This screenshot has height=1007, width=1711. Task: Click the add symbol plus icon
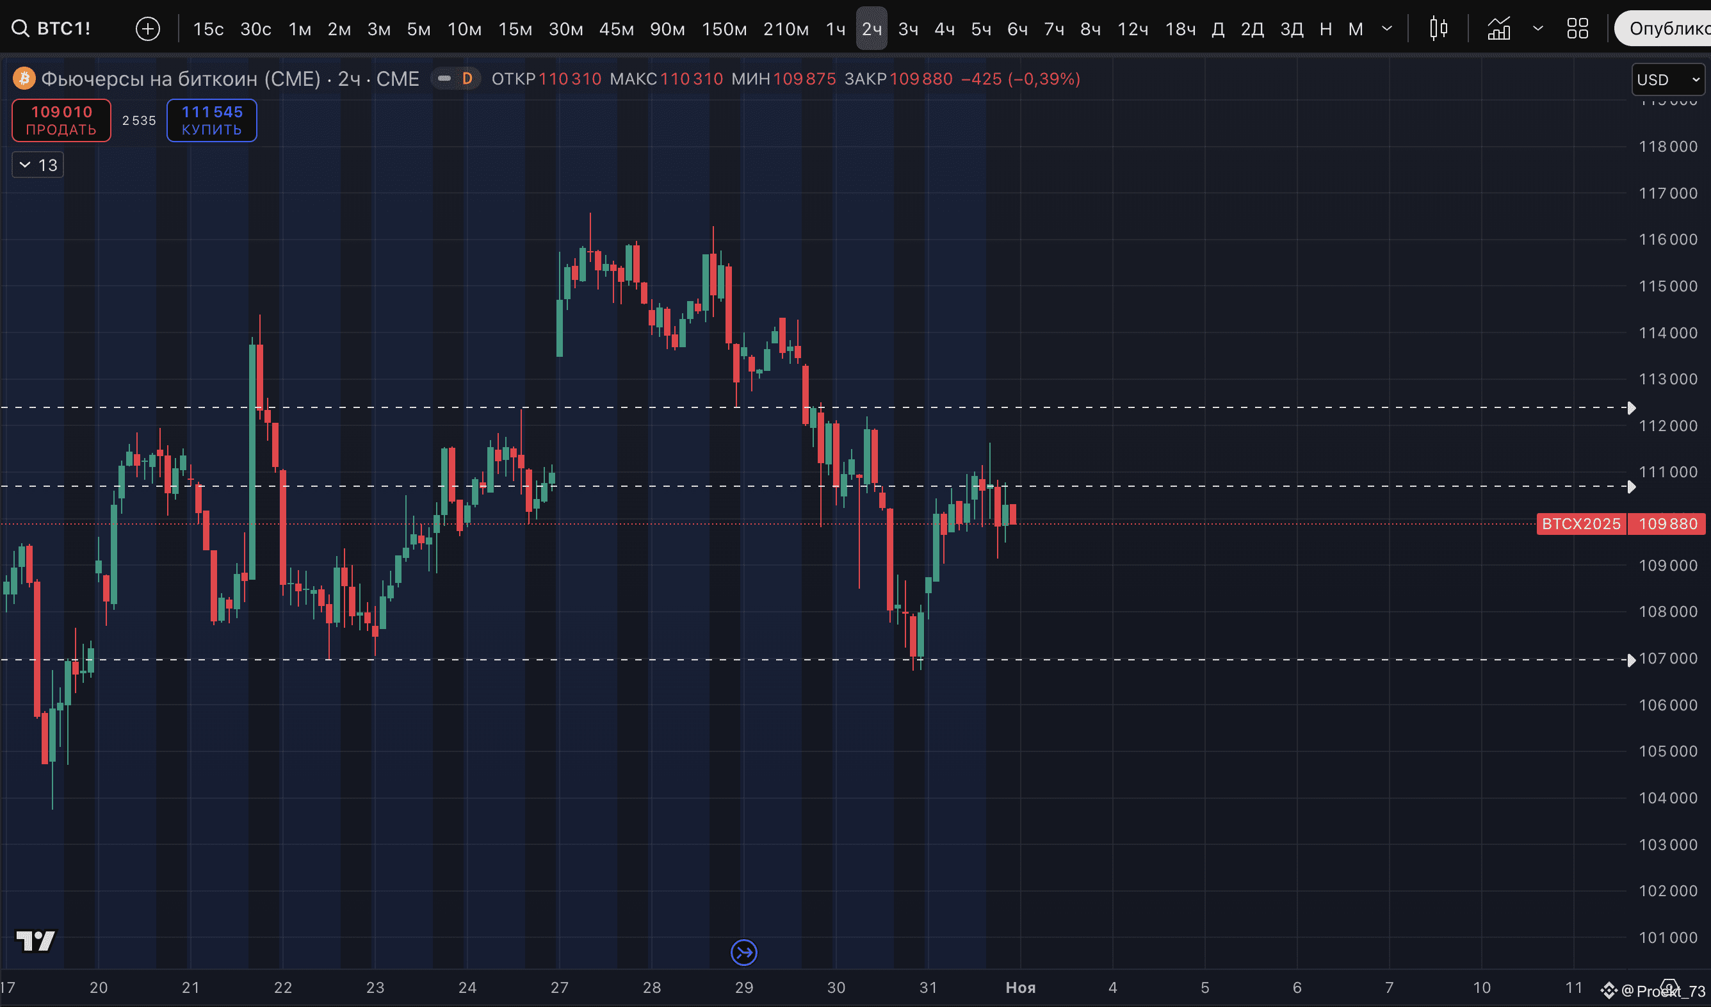[x=147, y=29]
